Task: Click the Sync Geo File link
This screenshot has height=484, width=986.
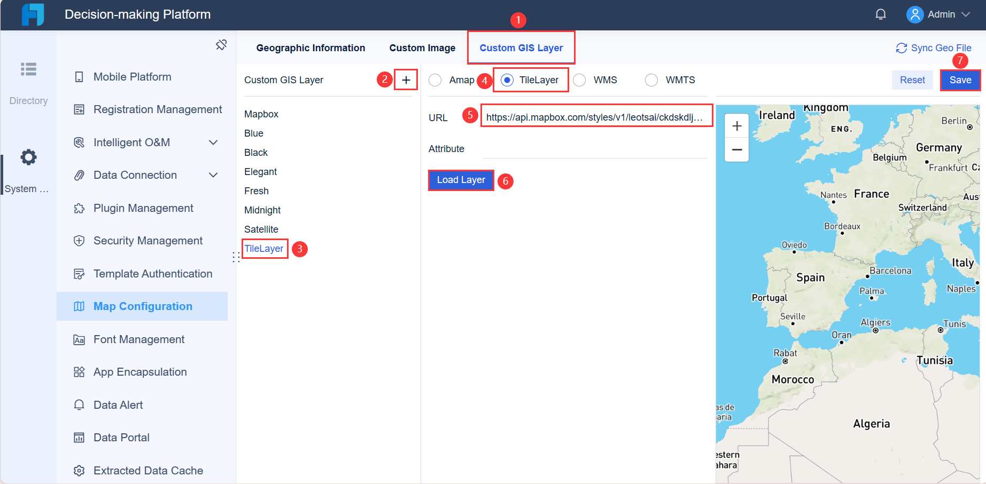Action: [934, 47]
